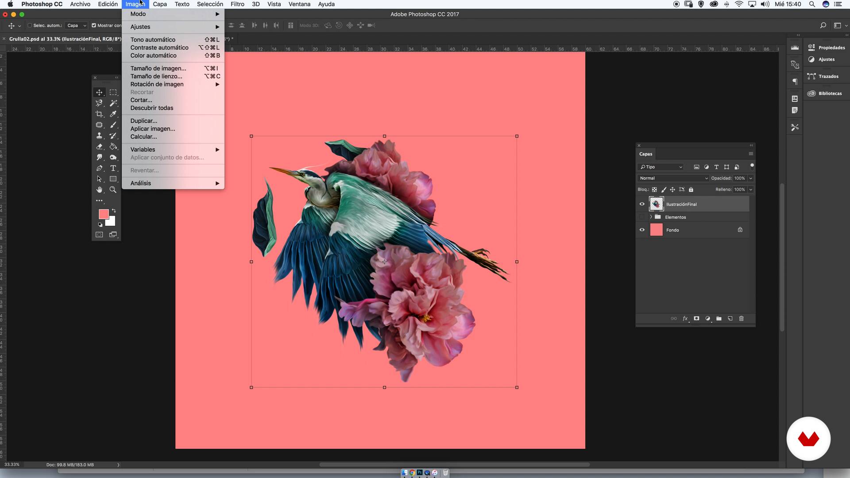
Task: Select the Path Selection arrow tool
Action: pos(99,179)
